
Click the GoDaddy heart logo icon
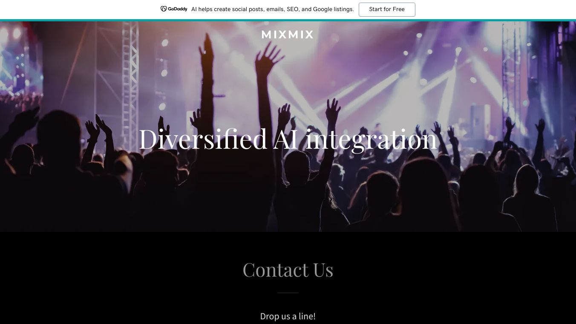click(x=164, y=9)
